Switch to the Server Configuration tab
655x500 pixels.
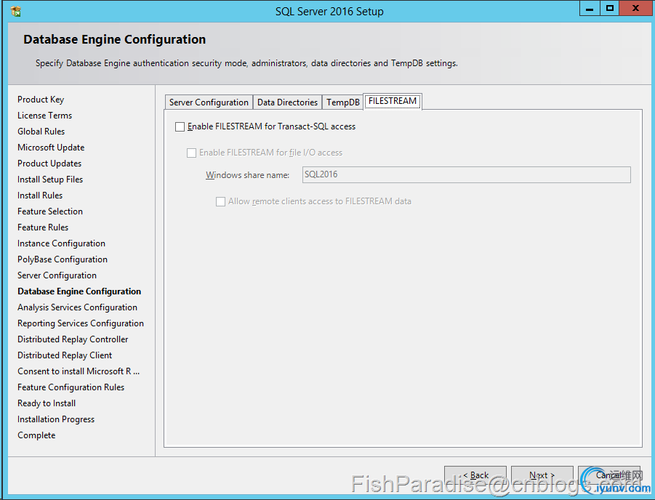(209, 102)
